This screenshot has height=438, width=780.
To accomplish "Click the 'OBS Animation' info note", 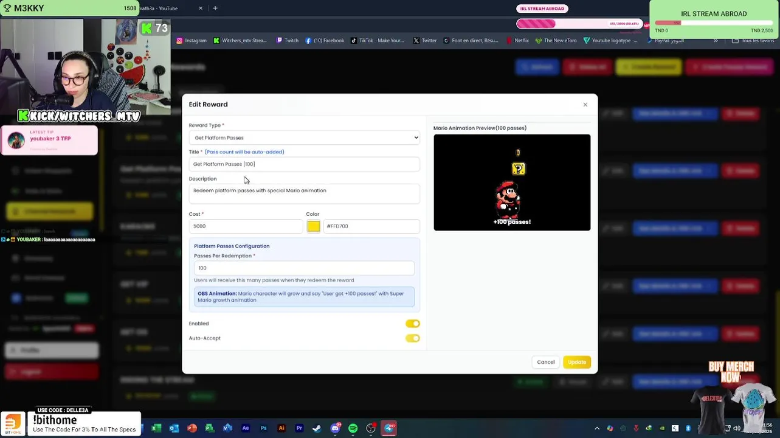I will point(304,297).
